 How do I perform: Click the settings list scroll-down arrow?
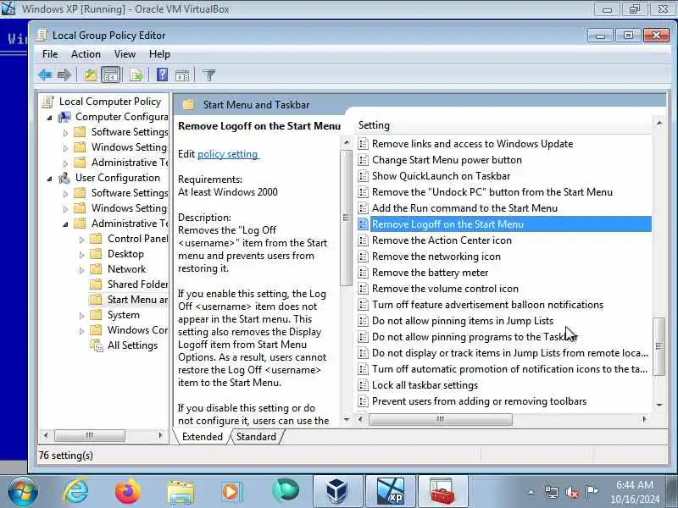(659, 405)
